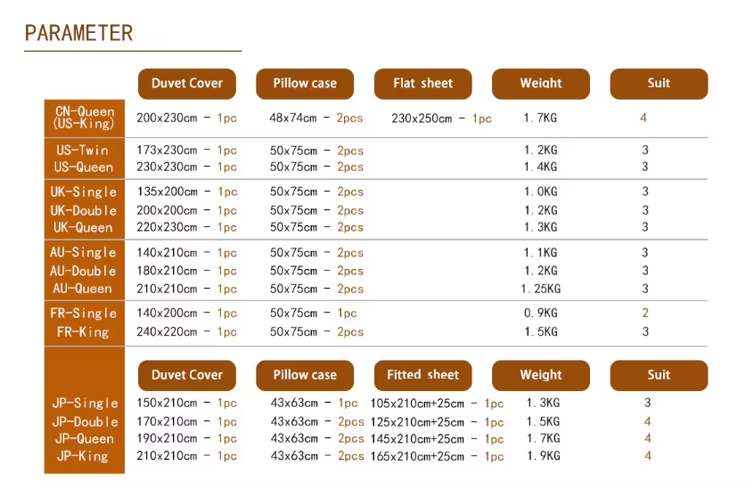Click the UK-Single row label

pyautogui.click(x=83, y=192)
